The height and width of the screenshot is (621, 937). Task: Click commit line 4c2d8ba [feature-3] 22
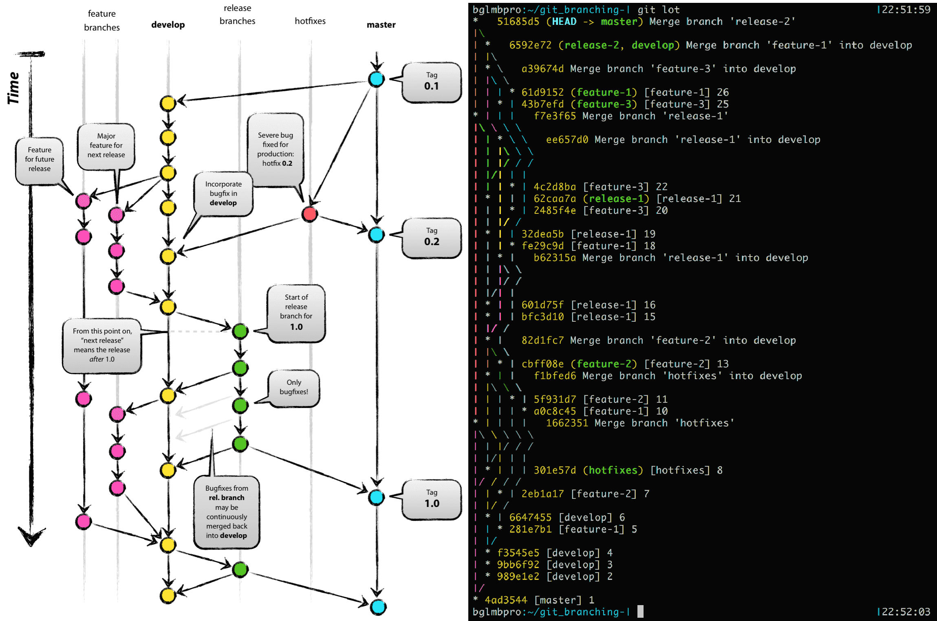[x=601, y=187]
